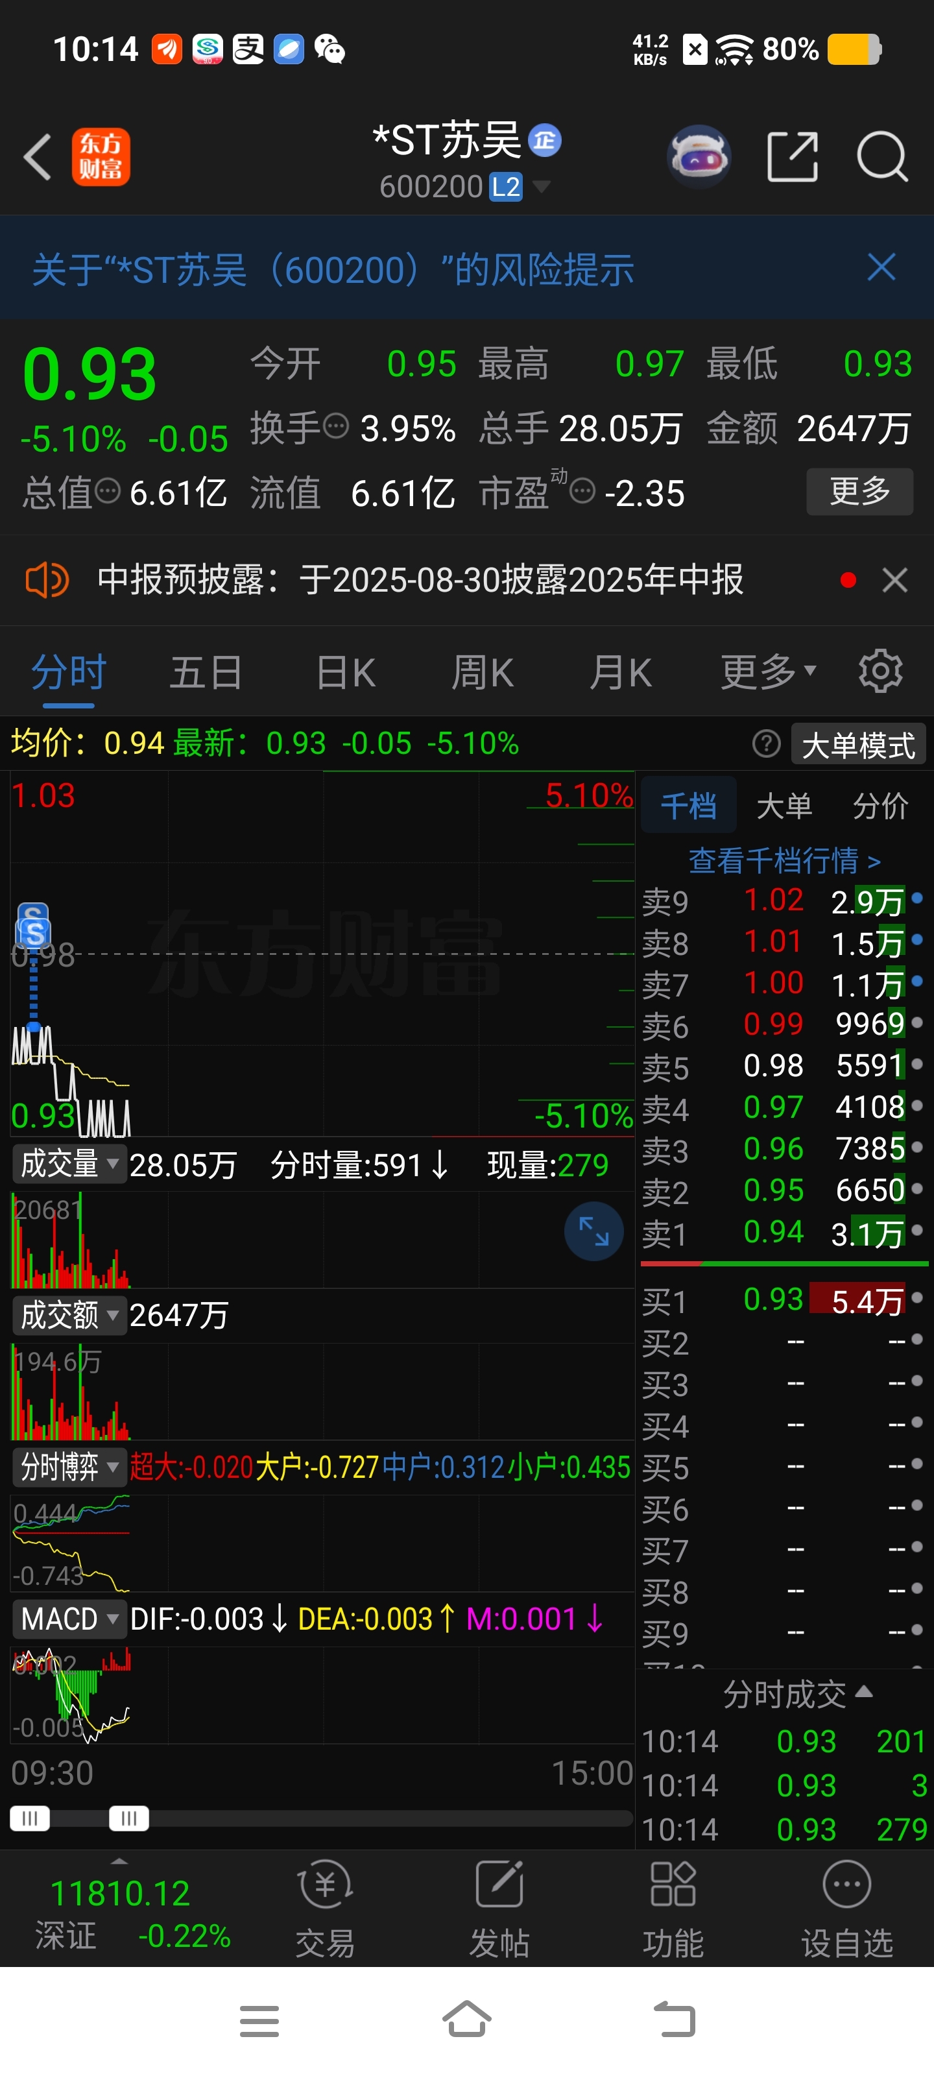Tap the dot toggle on 卖7 row
Viewport: 934px width, 2076px height.
(917, 981)
